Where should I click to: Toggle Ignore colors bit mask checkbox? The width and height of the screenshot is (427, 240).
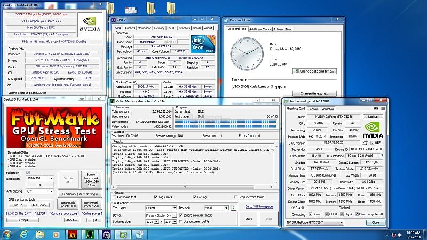point(180,215)
